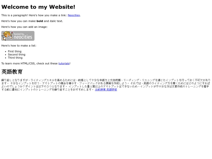
Task: Click 'To learn more HTML/CSS' sentence
Action: pyautogui.click(x=36, y=64)
